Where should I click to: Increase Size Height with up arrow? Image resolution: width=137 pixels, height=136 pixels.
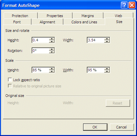[x=52, y=39]
